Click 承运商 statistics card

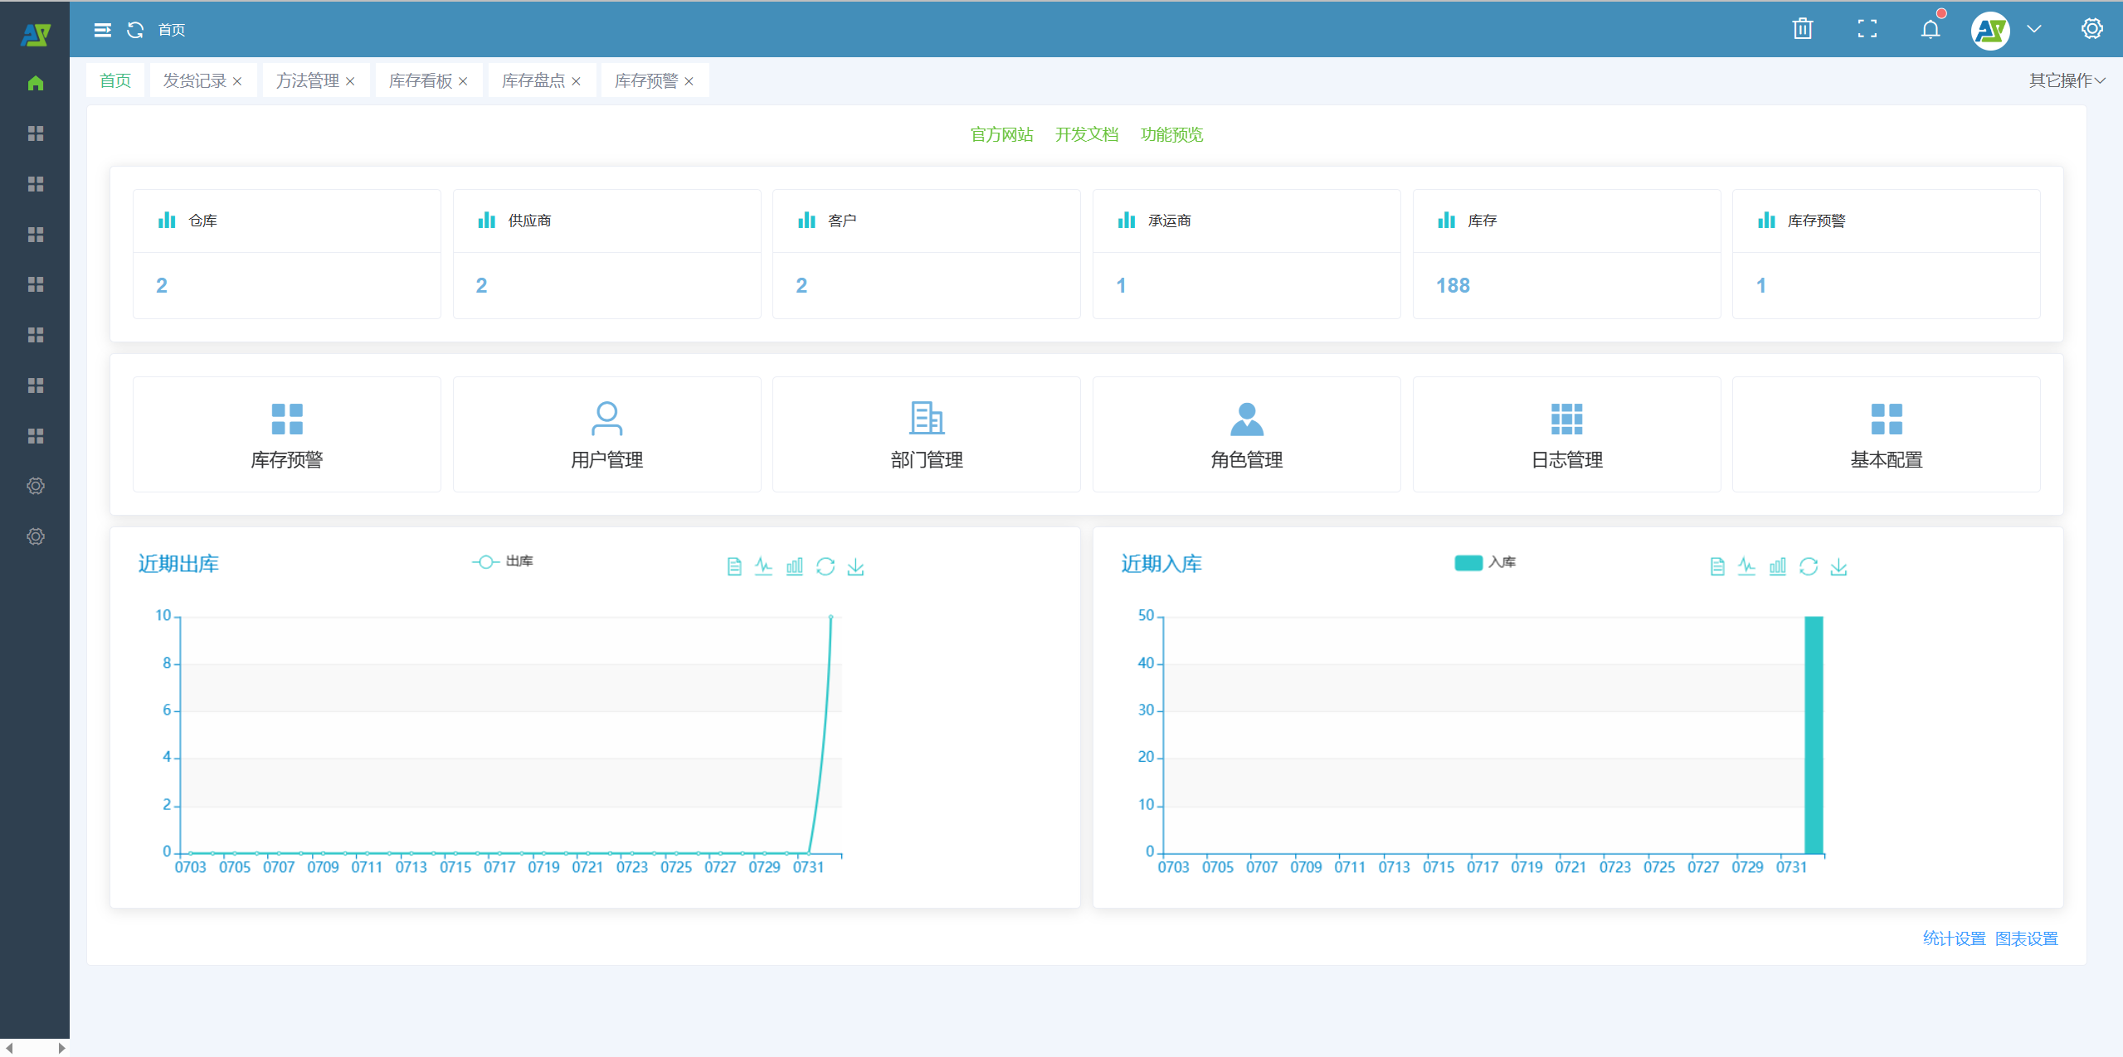pos(1247,254)
